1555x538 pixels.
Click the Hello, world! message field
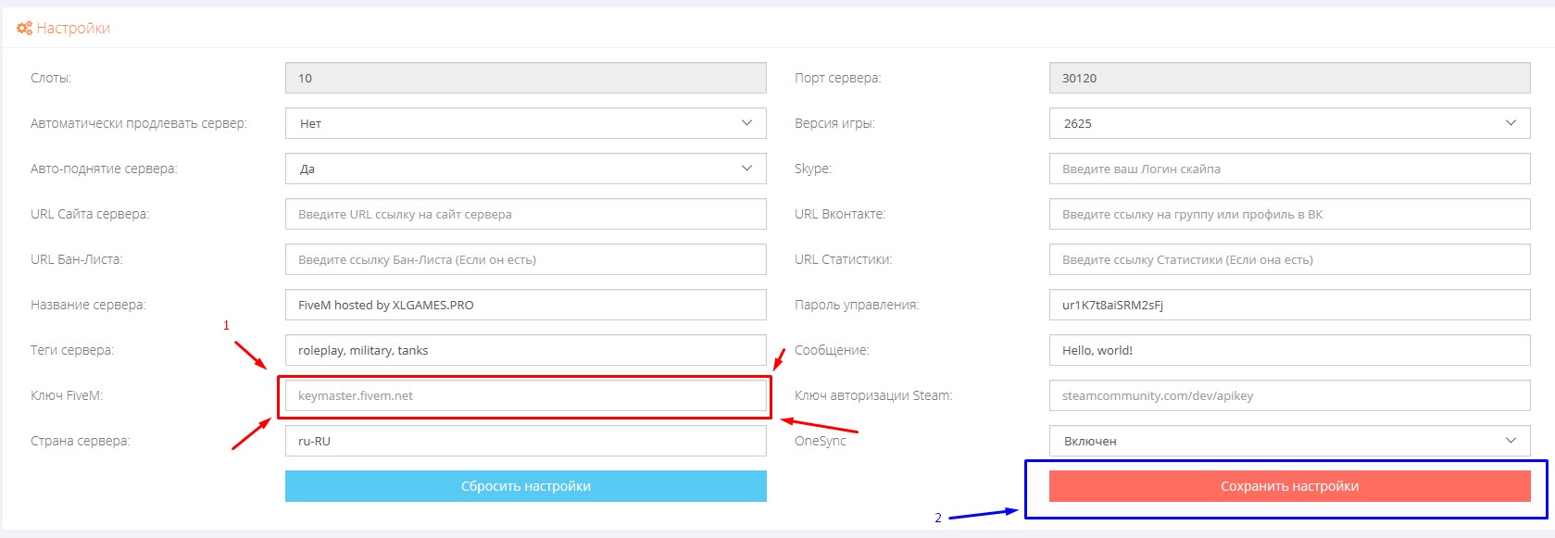click(x=1289, y=350)
